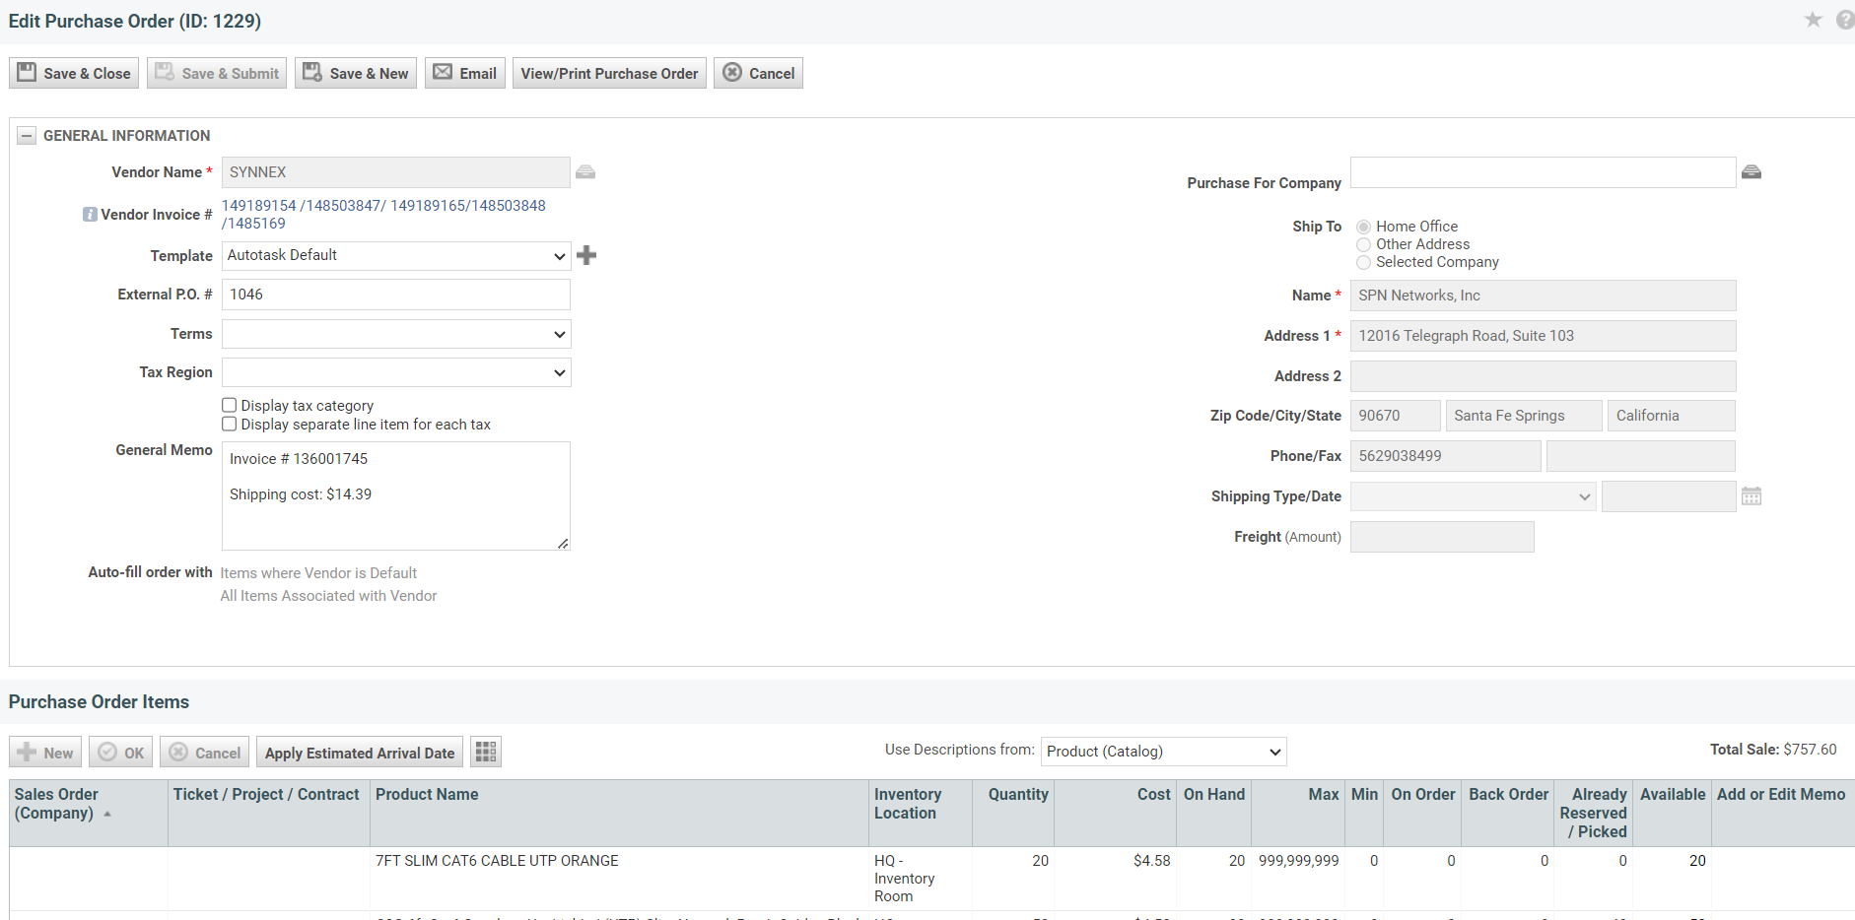Open the Purchase For Company lookup icon
Screen dimensions: 1855x920
click(x=1752, y=172)
